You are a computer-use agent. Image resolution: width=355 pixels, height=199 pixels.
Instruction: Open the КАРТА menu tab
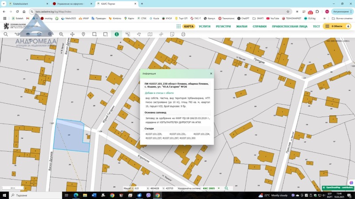click(x=189, y=27)
